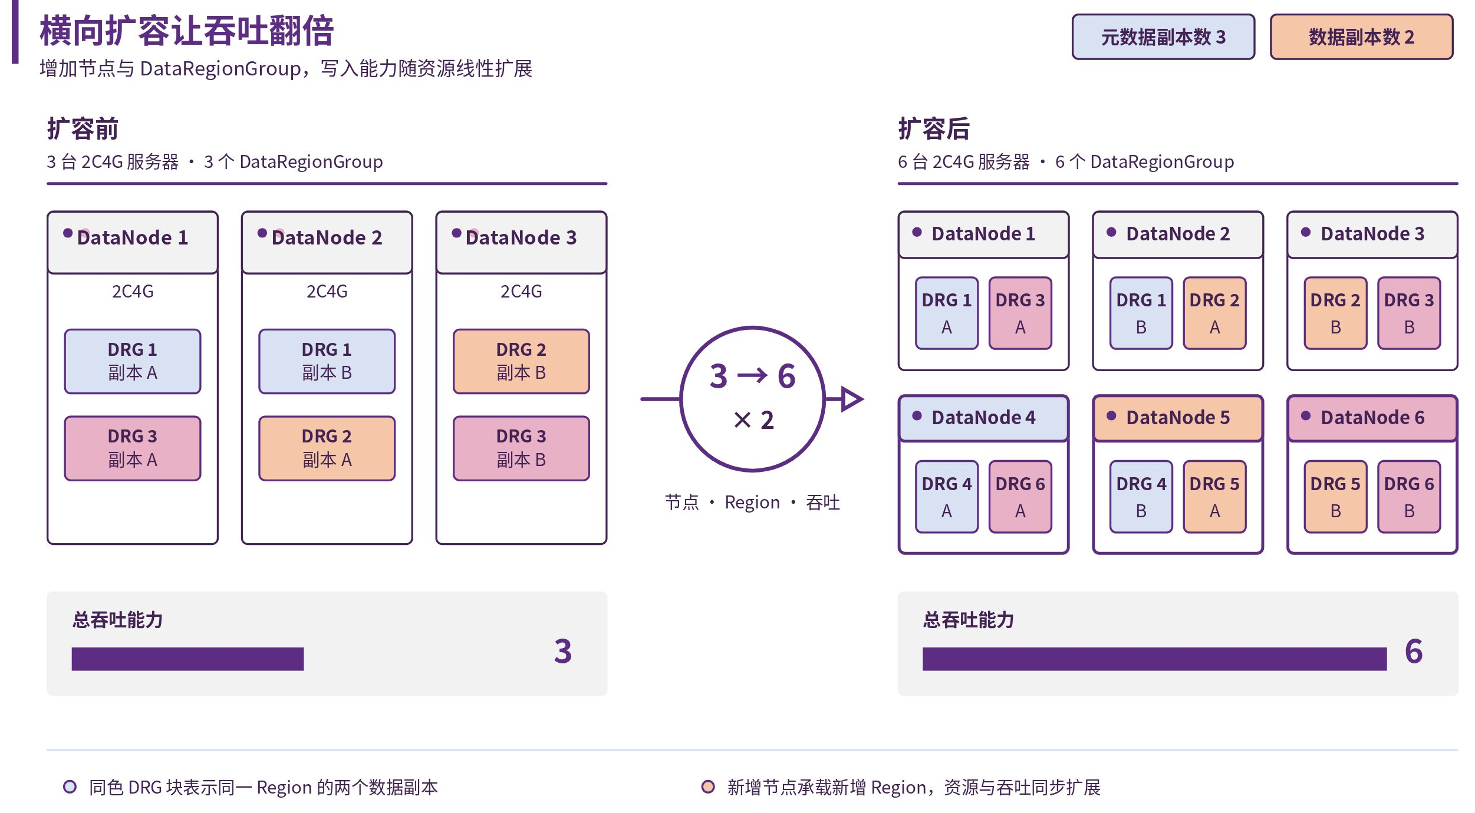
Task: Click DRG 6 B block in DataNode 6
Action: (1410, 497)
